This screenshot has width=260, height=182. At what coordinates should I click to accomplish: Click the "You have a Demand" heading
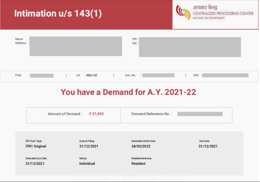coord(128,92)
